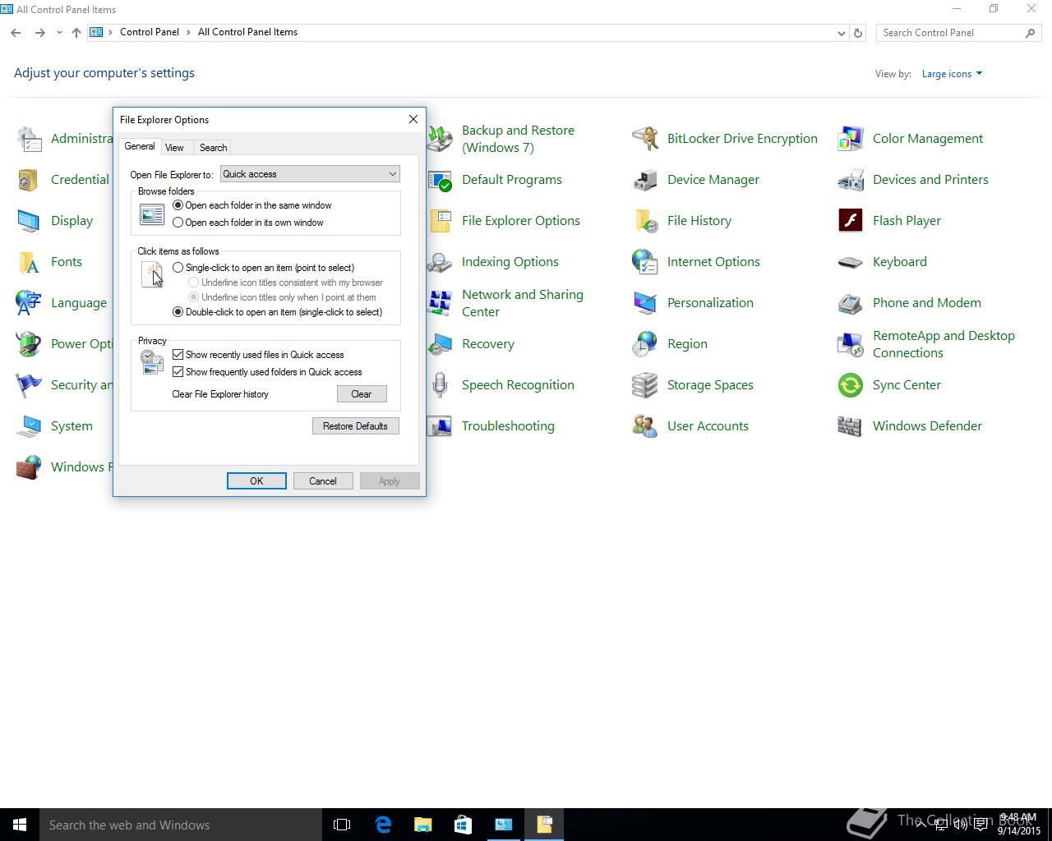Open the Store app from the taskbar
The width and height of the screenshot is (1052, 841).
tap(463, 825)
